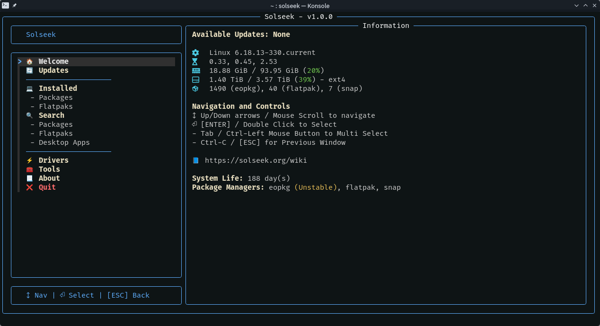The image size is (600, 326).
Task: Click the blue book icon beside wiki link
Action: [195, 160]
